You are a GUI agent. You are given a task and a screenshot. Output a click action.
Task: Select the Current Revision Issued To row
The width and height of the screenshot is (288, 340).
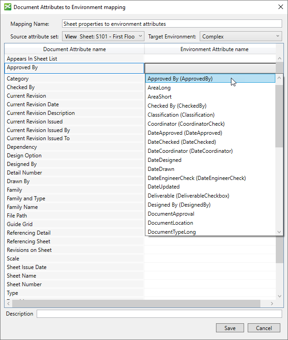tap(74, 138)
